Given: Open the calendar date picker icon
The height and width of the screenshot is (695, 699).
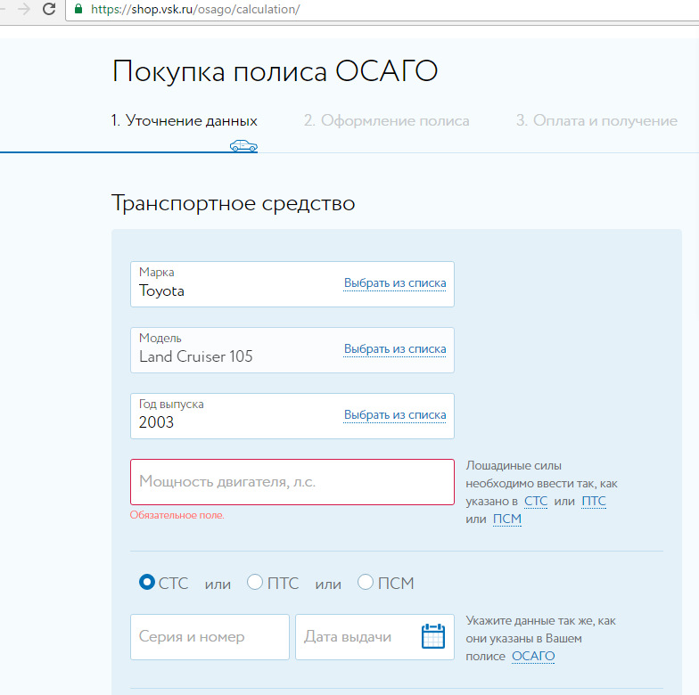Looking at the screenshot, I should (x=432, y=636).
